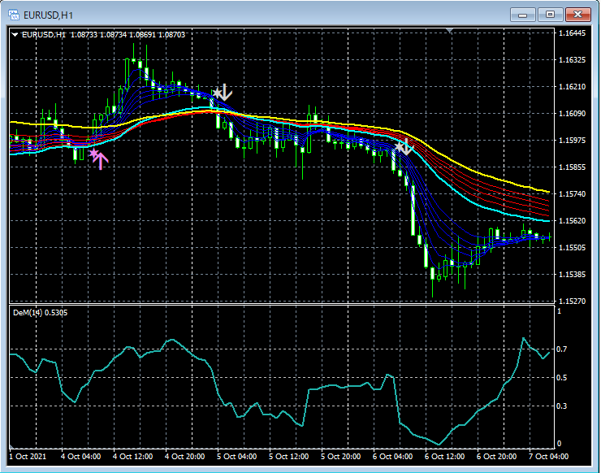Click the gray chart-shift triangle at chart top
The width and height of the screenshot is (601, 473).
coord(450,30)
